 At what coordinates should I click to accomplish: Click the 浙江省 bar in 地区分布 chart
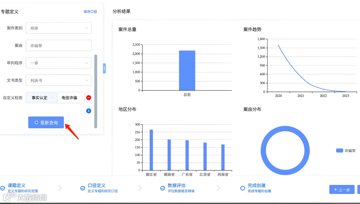pos(151,150)
